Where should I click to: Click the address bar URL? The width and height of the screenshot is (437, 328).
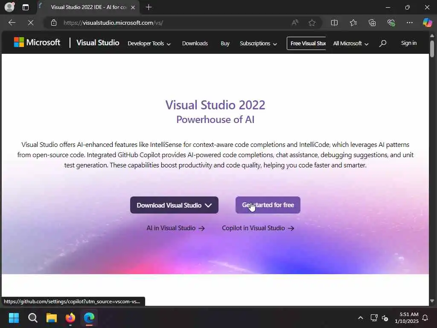click(x=113, y=23)
